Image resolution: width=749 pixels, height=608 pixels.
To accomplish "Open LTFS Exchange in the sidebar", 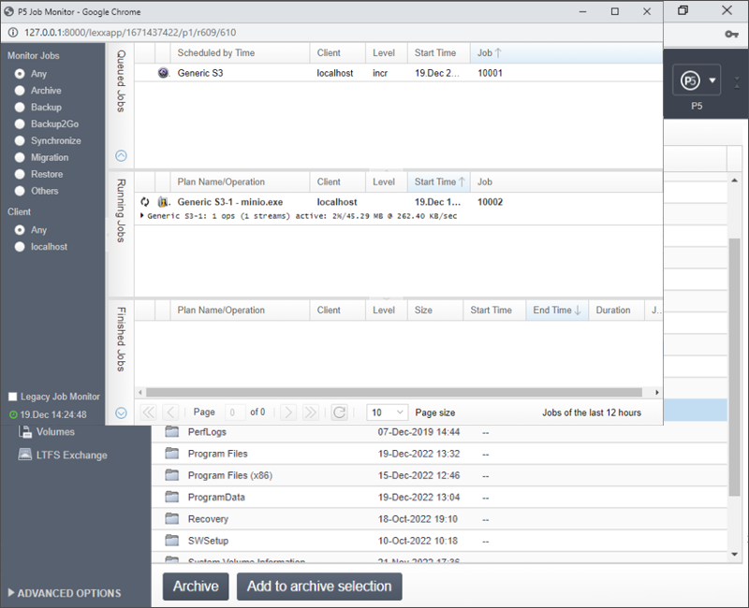I will [x=63, y=455].
